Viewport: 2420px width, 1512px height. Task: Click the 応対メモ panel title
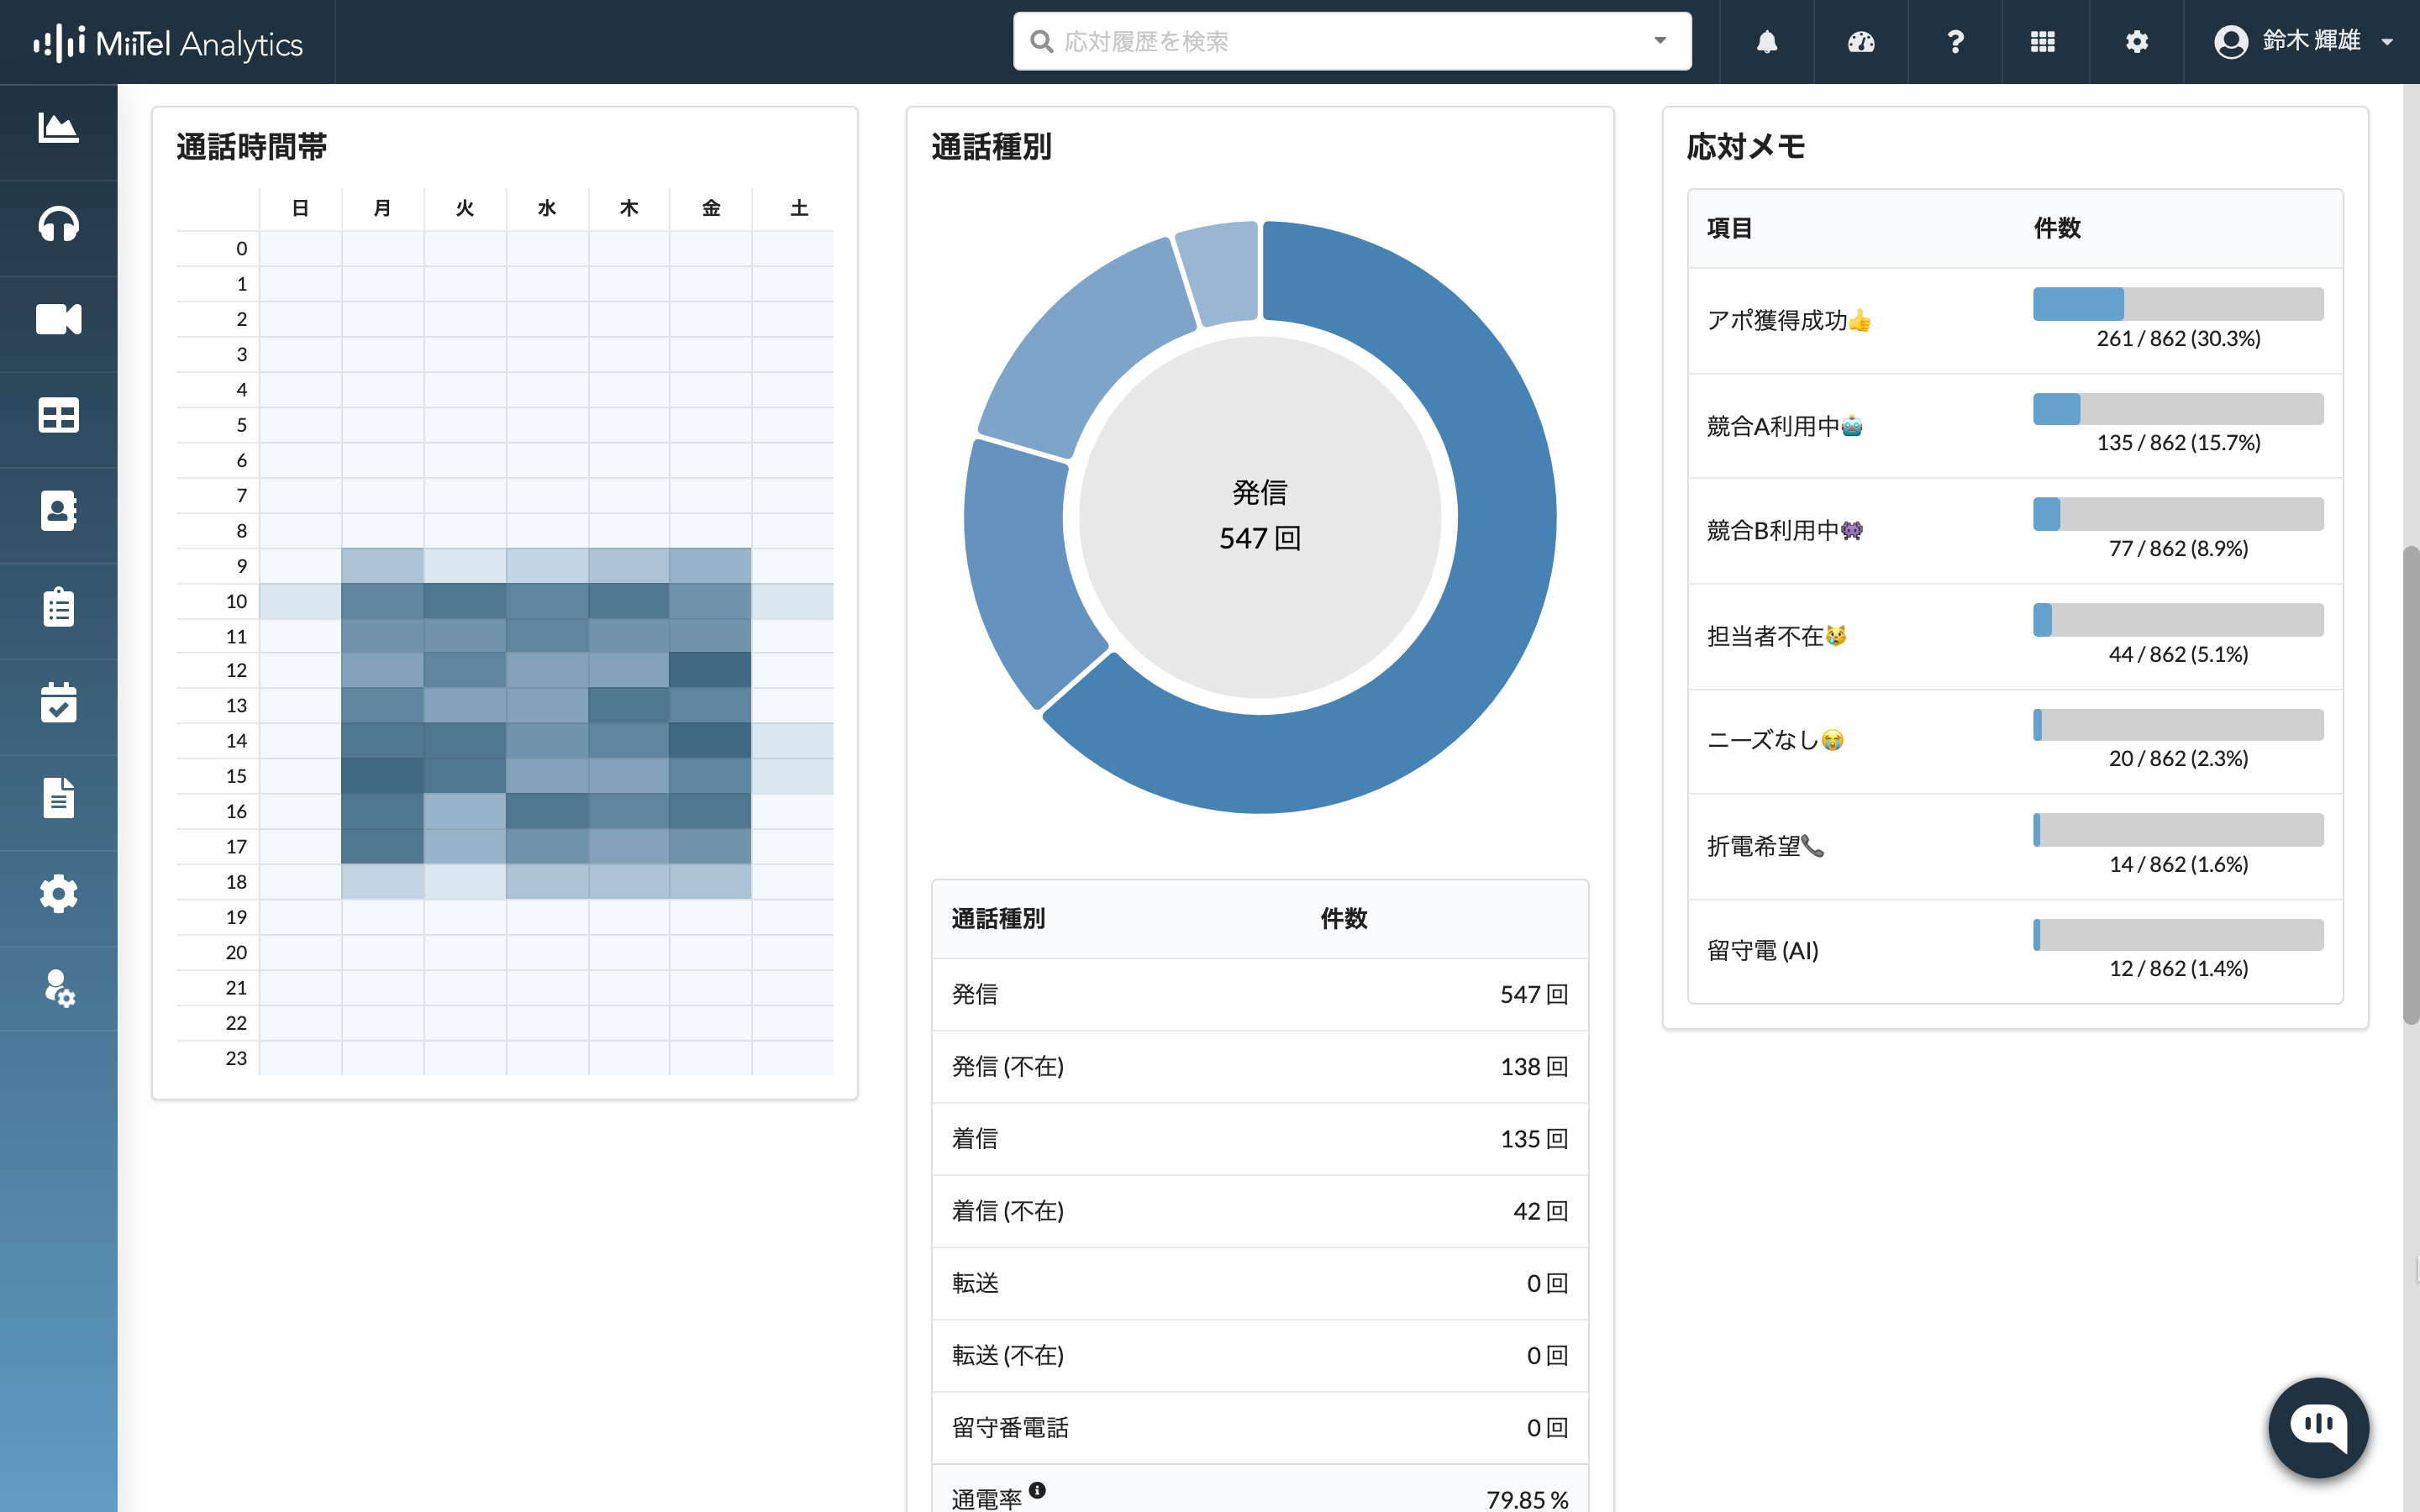click(1746, 147)
